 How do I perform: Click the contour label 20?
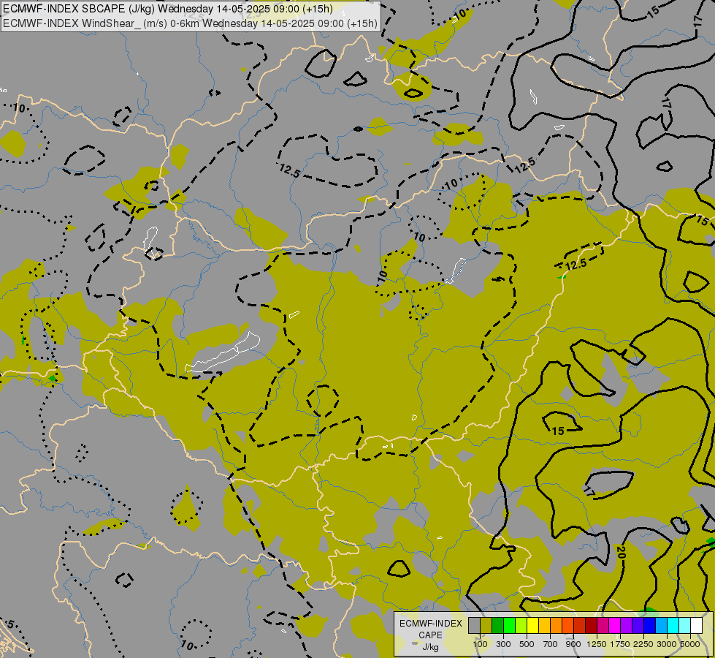[x=620, y=551]
